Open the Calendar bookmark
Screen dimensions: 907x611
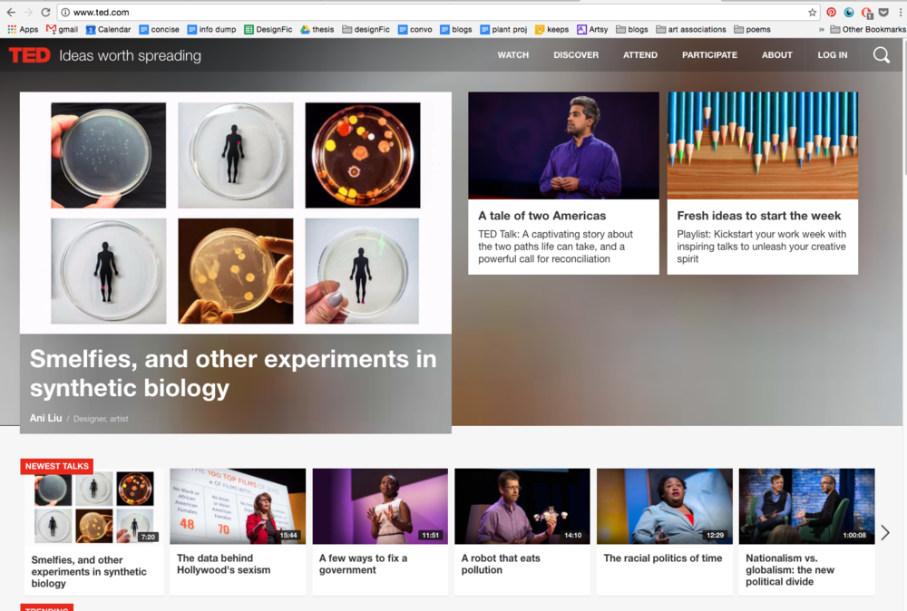click(108, 30)
